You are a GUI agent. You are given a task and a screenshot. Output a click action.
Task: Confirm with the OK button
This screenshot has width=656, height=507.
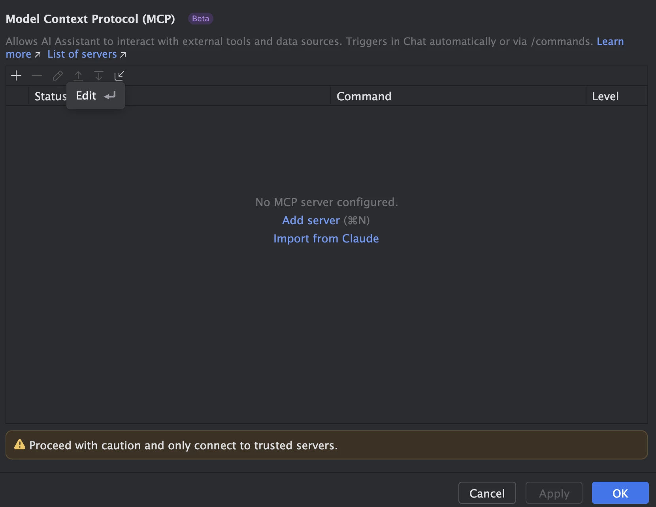pos(620,493)
